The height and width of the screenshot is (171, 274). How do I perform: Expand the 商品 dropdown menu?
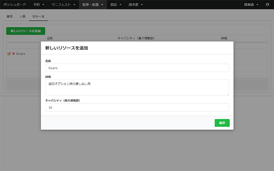click(116, 5)
